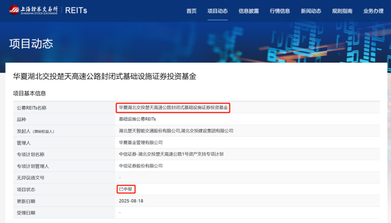The width and height of the screenshot is (391, 223).
Task: Open the 首页 menu item
Action: pos(192,11)
